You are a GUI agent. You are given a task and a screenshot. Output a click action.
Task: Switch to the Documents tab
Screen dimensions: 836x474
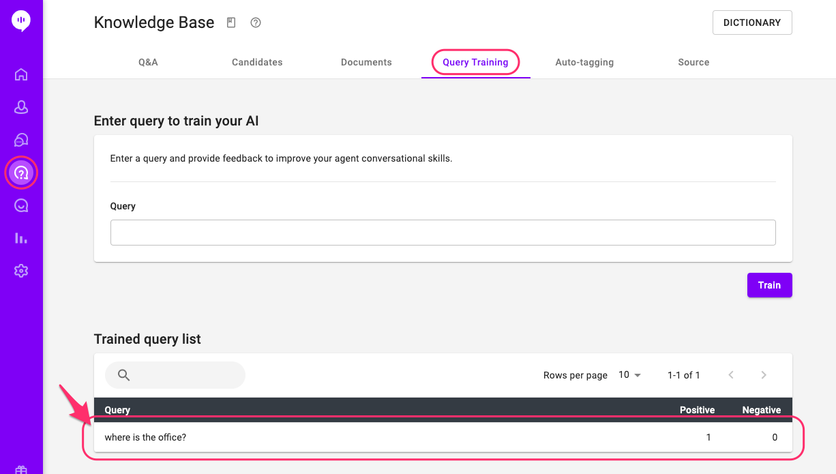366,62
